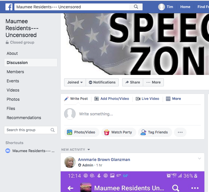Open the Members section in sidebar
The height and width of the screenshot is (192, 209).
pos(15,72)
